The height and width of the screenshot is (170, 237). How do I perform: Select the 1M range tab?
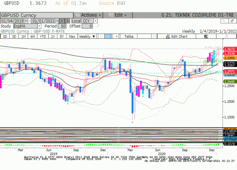[x=23, y=37]
